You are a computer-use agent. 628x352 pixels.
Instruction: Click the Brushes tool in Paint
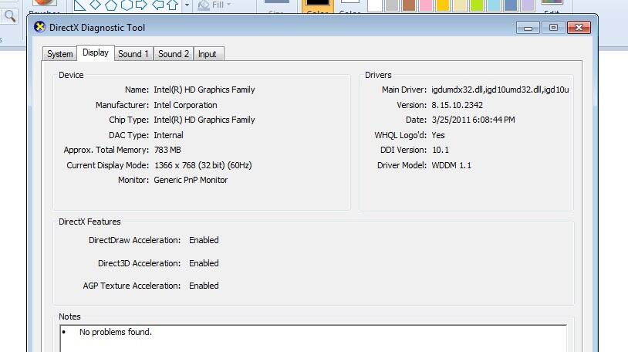[x=45, y=7]
